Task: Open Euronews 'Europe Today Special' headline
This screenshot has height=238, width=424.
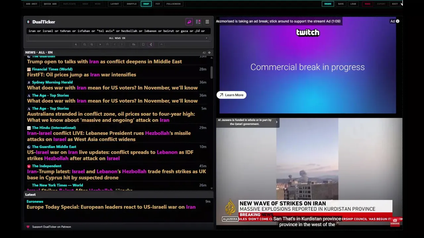Action: 111,207
